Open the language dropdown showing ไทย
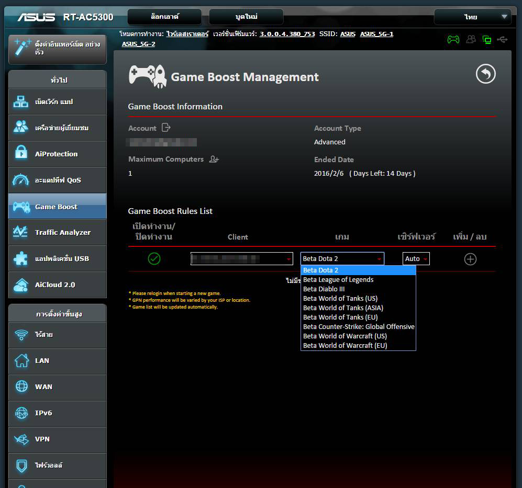This screenshot has width=522, height=488. [472, 17]
